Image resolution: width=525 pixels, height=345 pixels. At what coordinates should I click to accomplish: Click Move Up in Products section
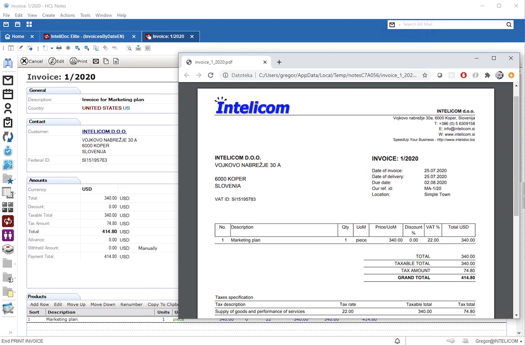click(76, 305)
